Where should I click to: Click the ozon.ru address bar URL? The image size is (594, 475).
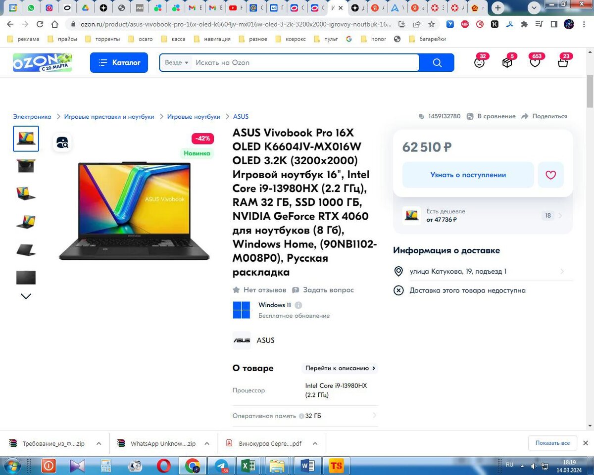tap(236, 24)
